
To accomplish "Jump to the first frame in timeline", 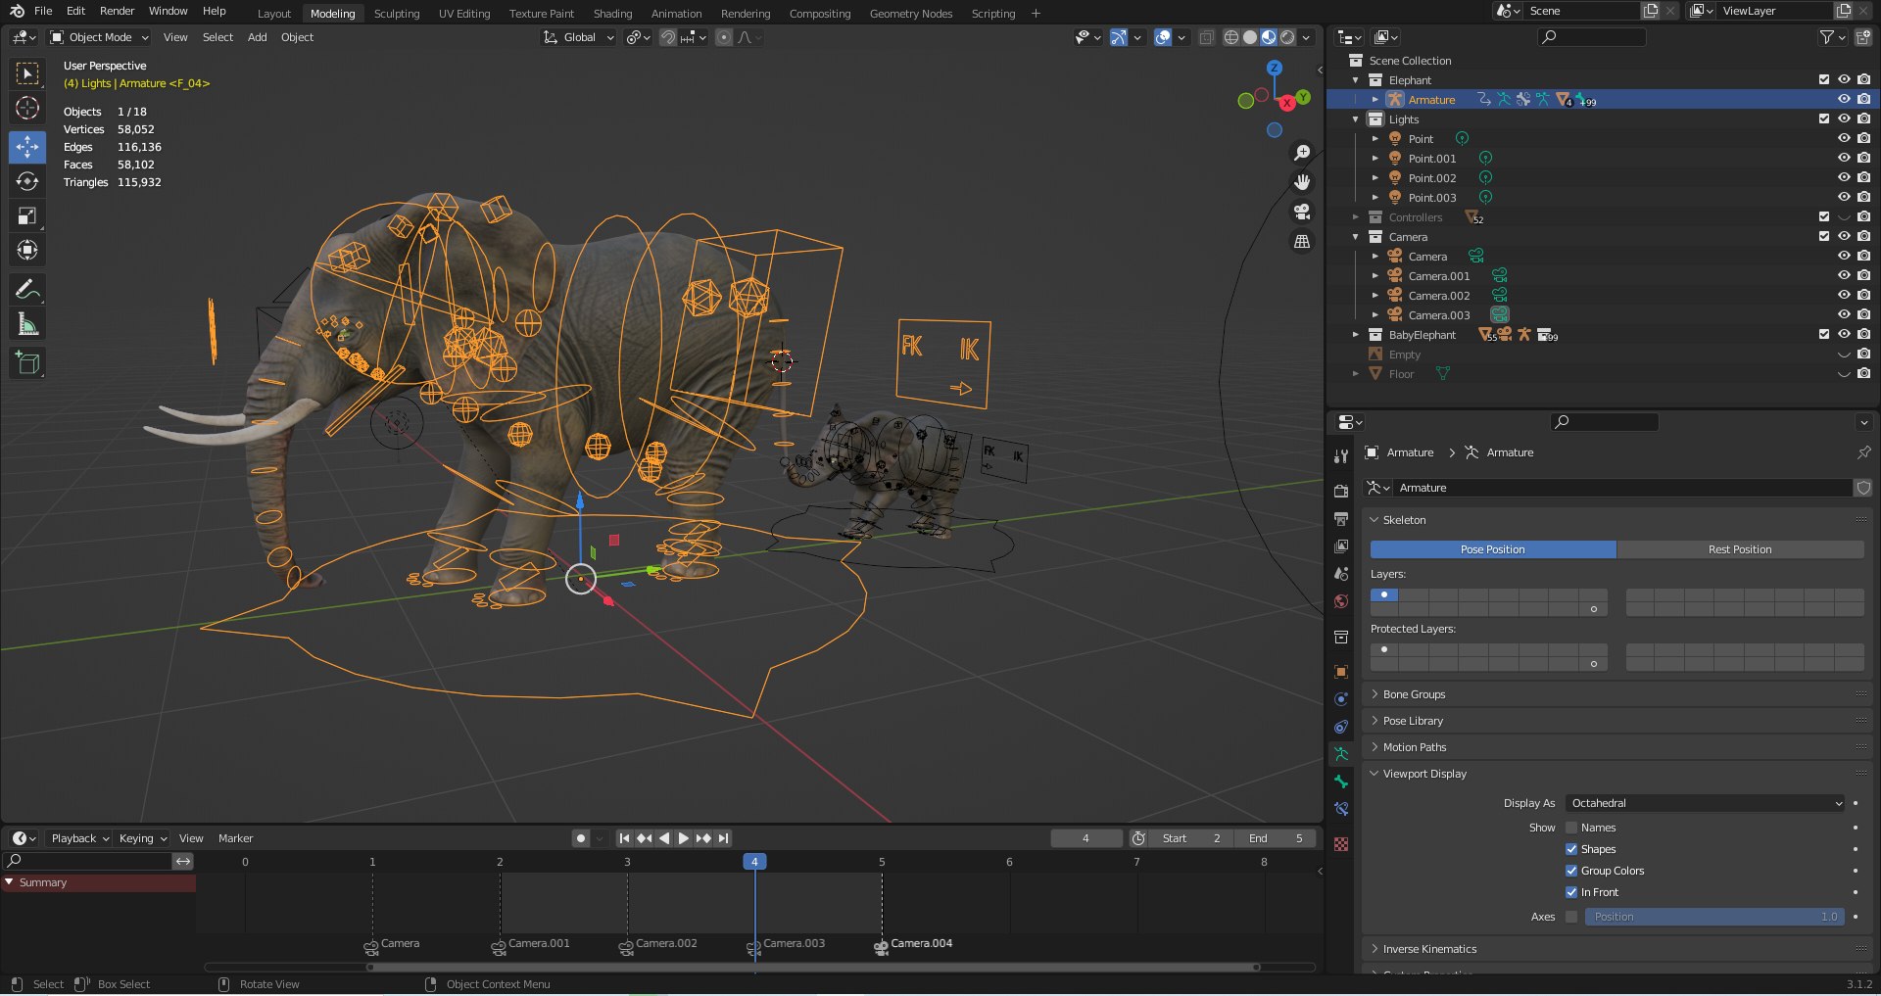I will 624,838.
